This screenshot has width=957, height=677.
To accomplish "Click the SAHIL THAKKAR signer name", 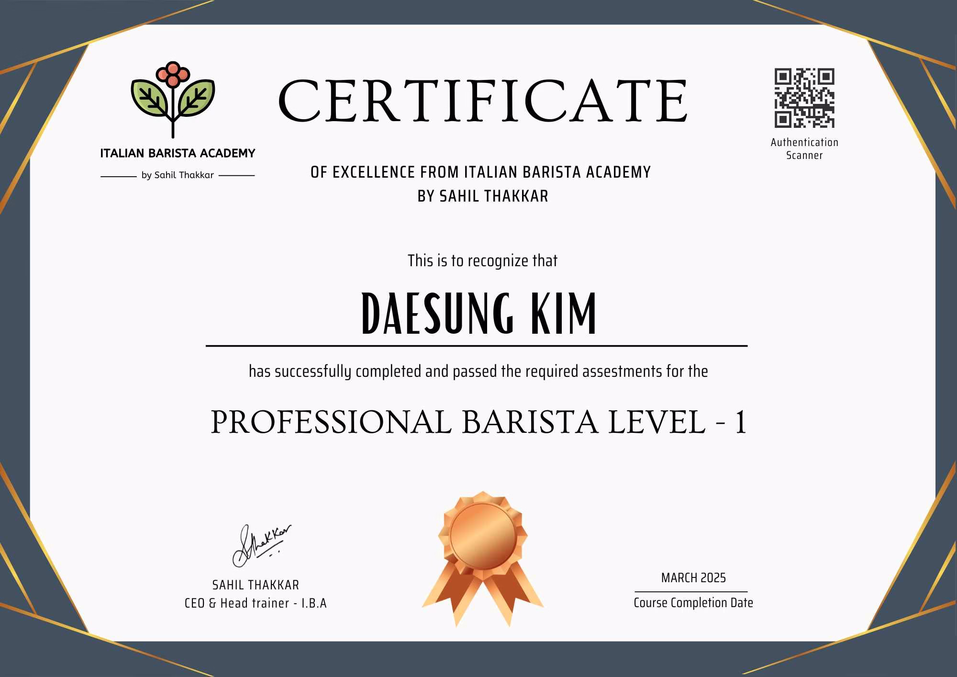I will click(x=256, y=585).
